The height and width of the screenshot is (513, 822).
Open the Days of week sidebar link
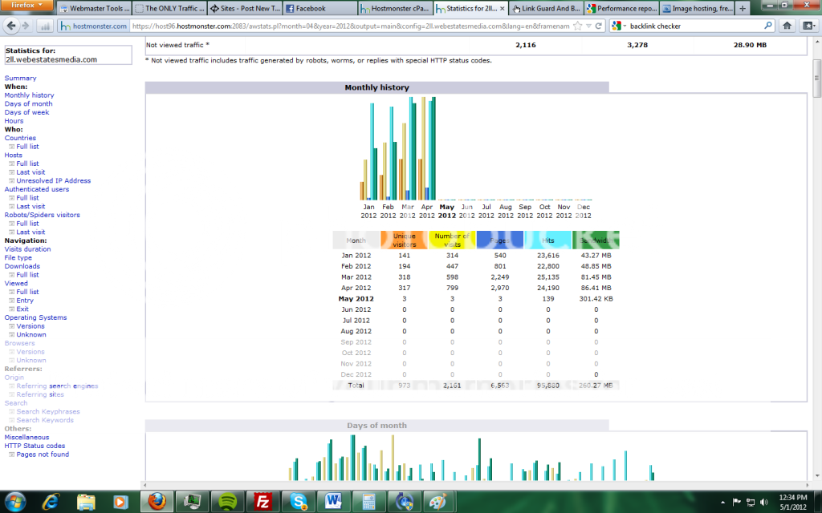click(x=26, y=112)
